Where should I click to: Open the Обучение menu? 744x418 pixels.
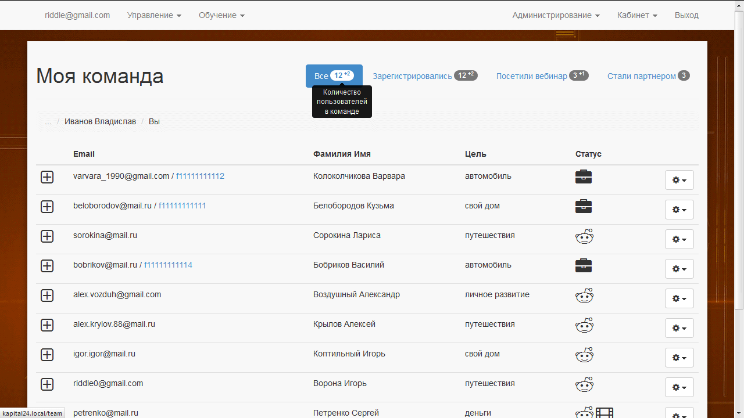221,15
